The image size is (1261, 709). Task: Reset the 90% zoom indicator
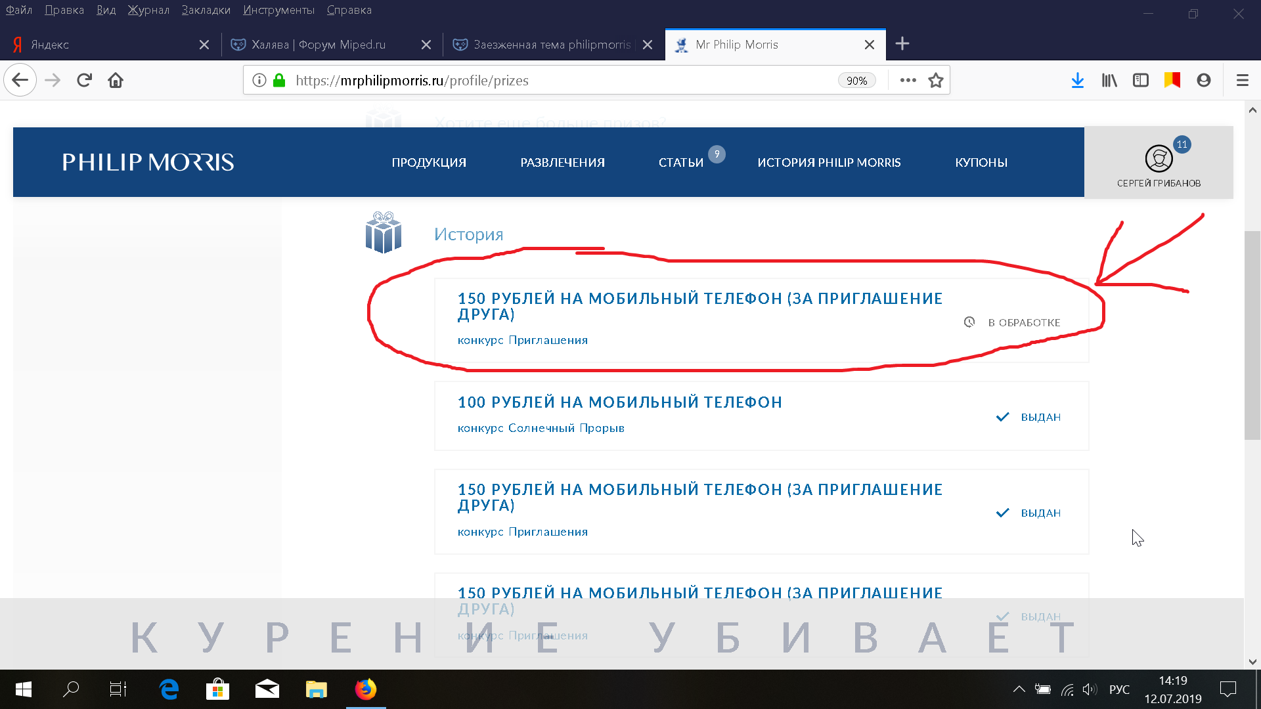pyautogui.click(x=856, y=80)
